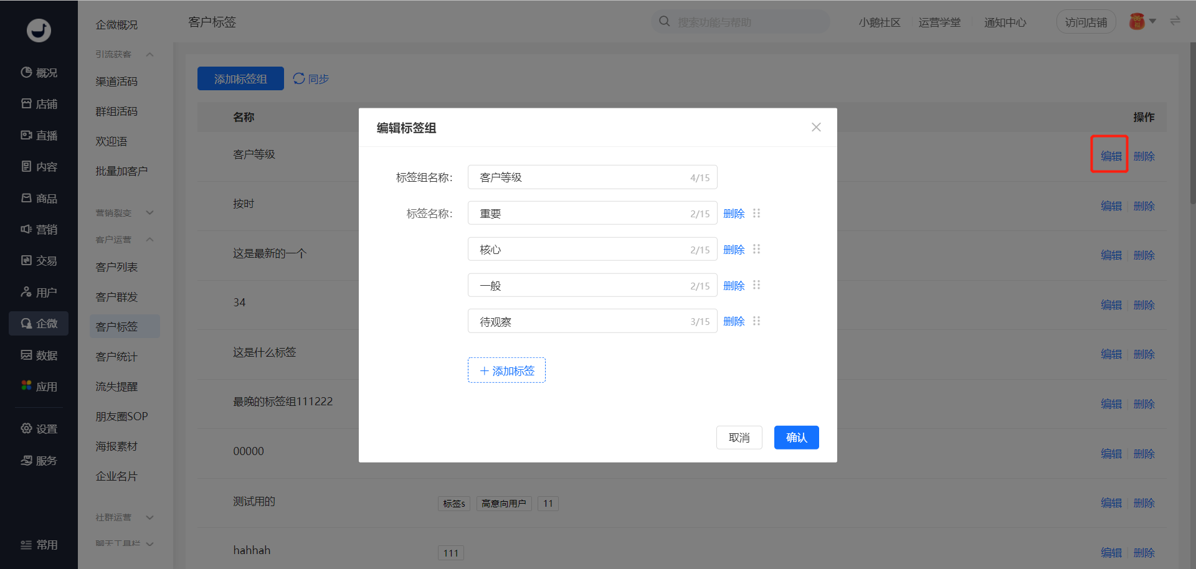Open 企业名片 submenu item
Viewport: 1196px width, 569px height.
coord(116,476)
